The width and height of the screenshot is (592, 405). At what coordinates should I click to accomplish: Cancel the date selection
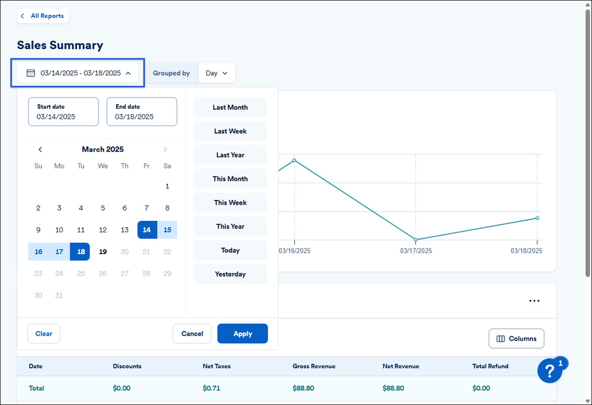click(x=192, y=334)
